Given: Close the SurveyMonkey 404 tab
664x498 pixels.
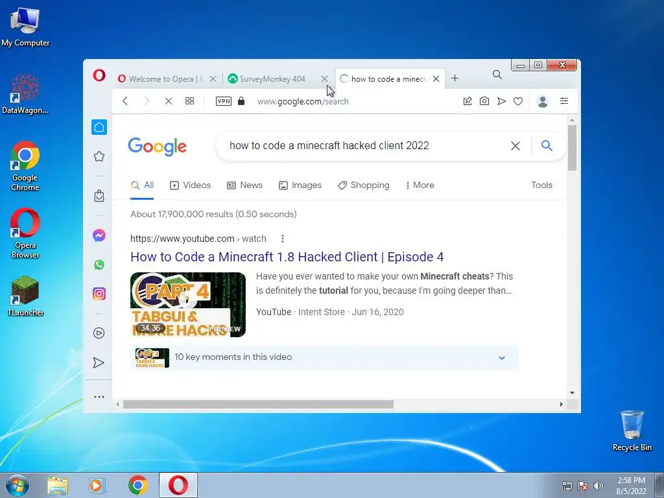Looking at the screenshot, I should (324, 78).
